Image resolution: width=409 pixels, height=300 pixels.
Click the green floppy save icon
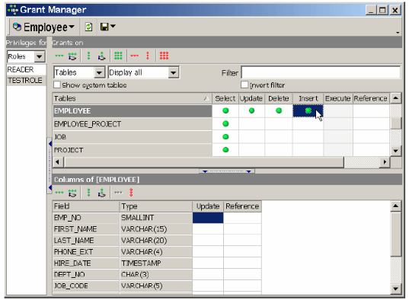(x=104, y=27)
